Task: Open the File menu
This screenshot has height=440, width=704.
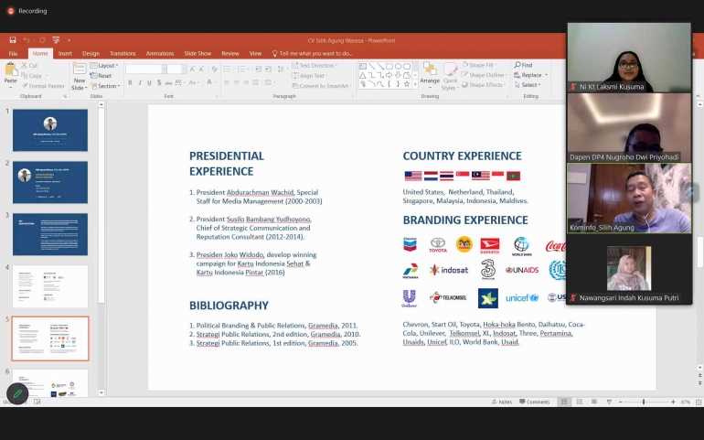Action: pyautogui.click(x=14, y=53)
